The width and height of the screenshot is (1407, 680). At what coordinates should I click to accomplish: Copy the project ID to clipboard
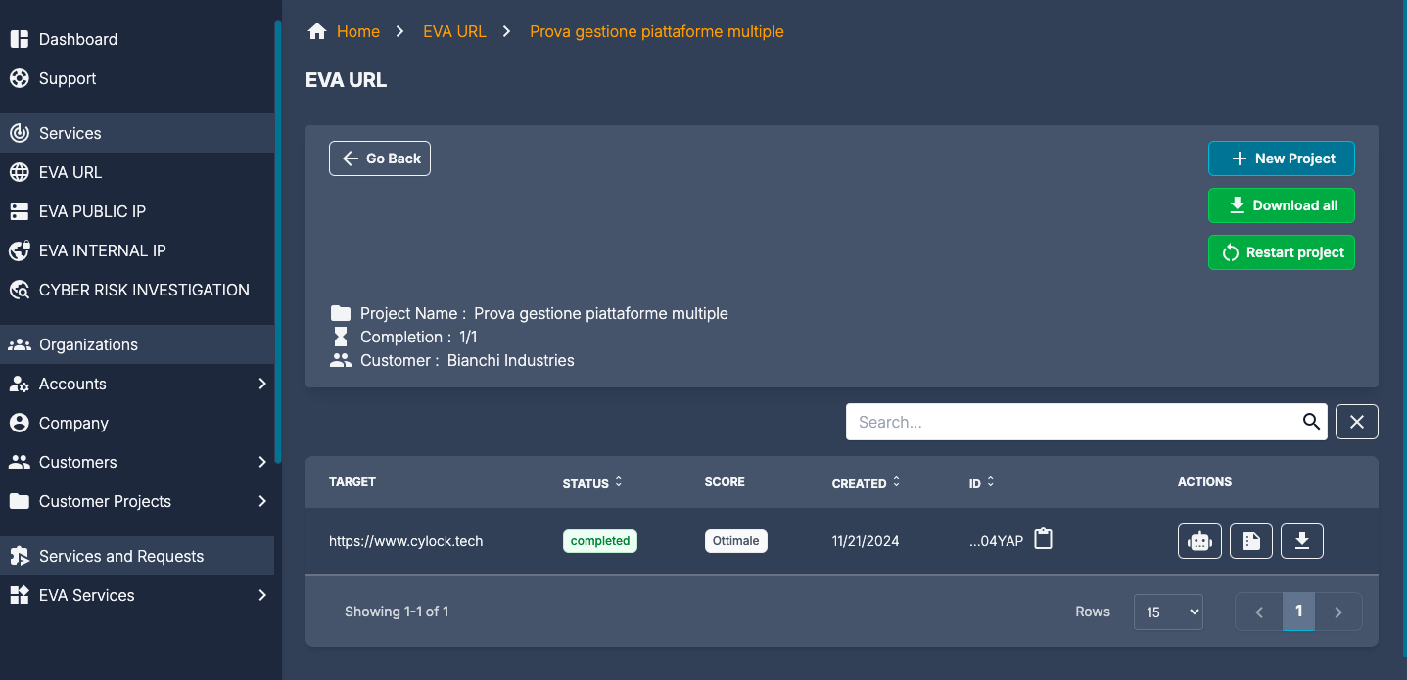tap(1043, 538)
